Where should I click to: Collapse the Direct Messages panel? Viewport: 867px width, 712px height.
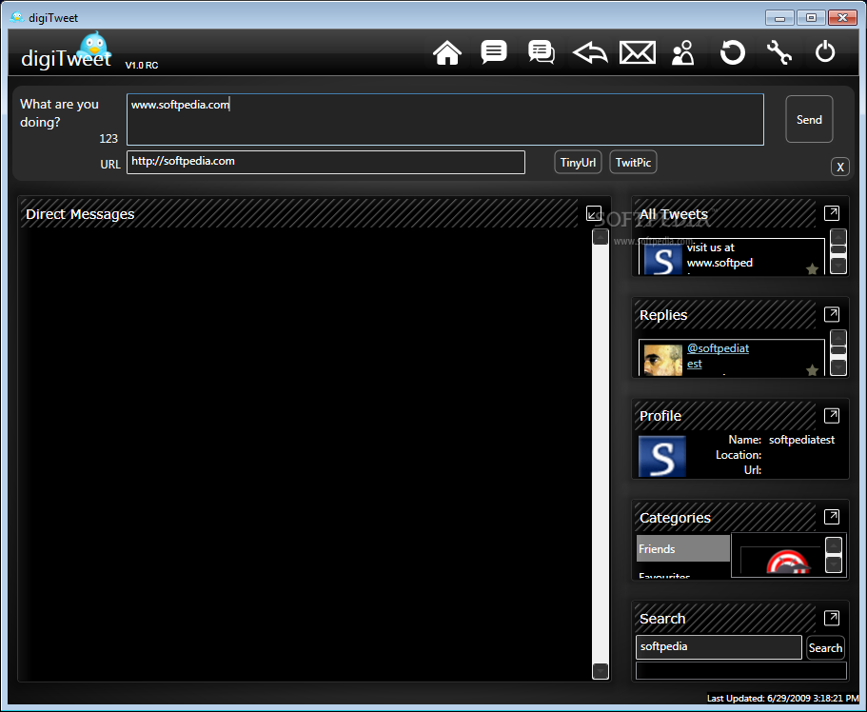click(x=594, y=213)
